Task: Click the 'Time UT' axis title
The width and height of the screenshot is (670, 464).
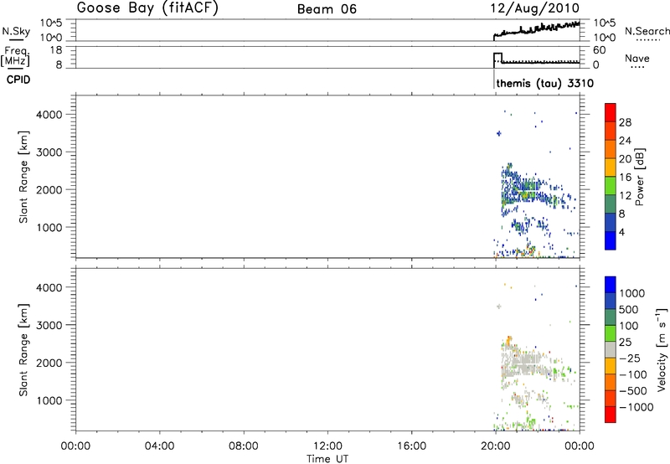Action: 327,459
